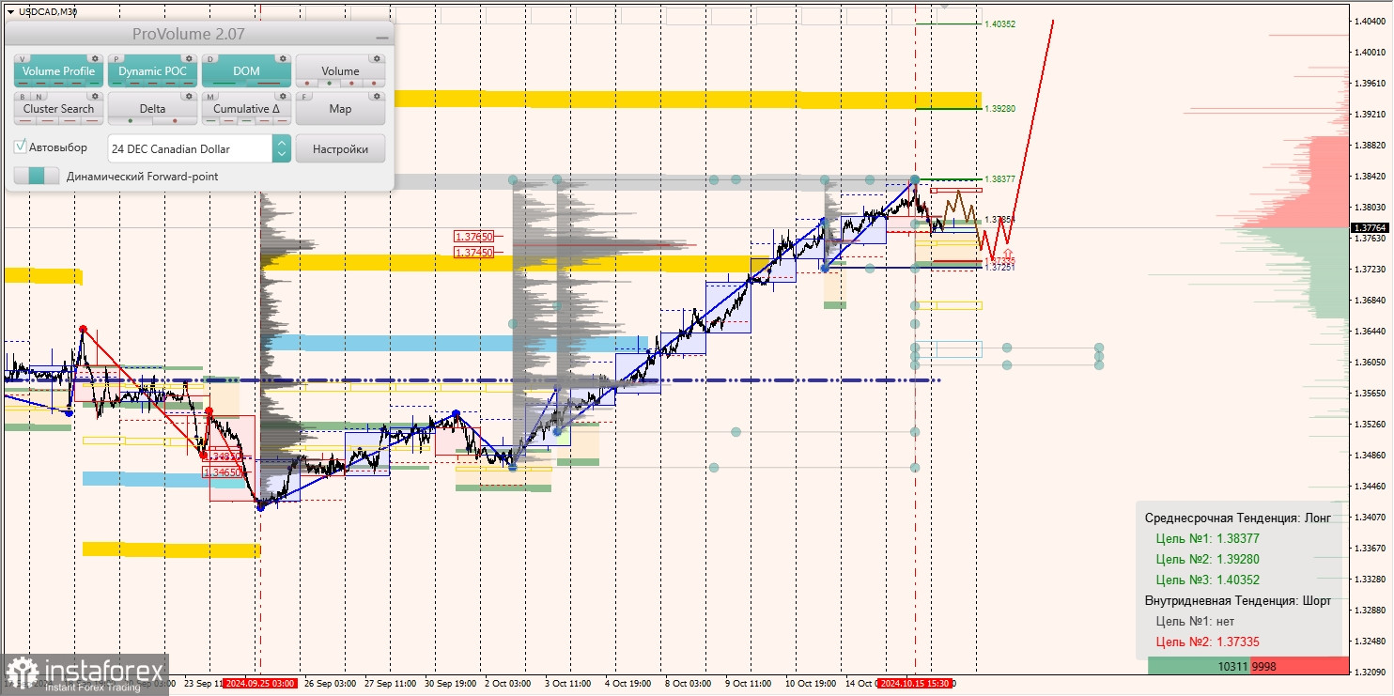Click Цель №1: 1.38377 in info box

click(x=1207, y=538)
